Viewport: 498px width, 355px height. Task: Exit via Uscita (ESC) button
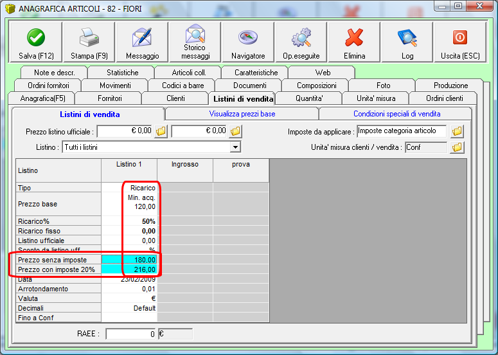point(460,42)
